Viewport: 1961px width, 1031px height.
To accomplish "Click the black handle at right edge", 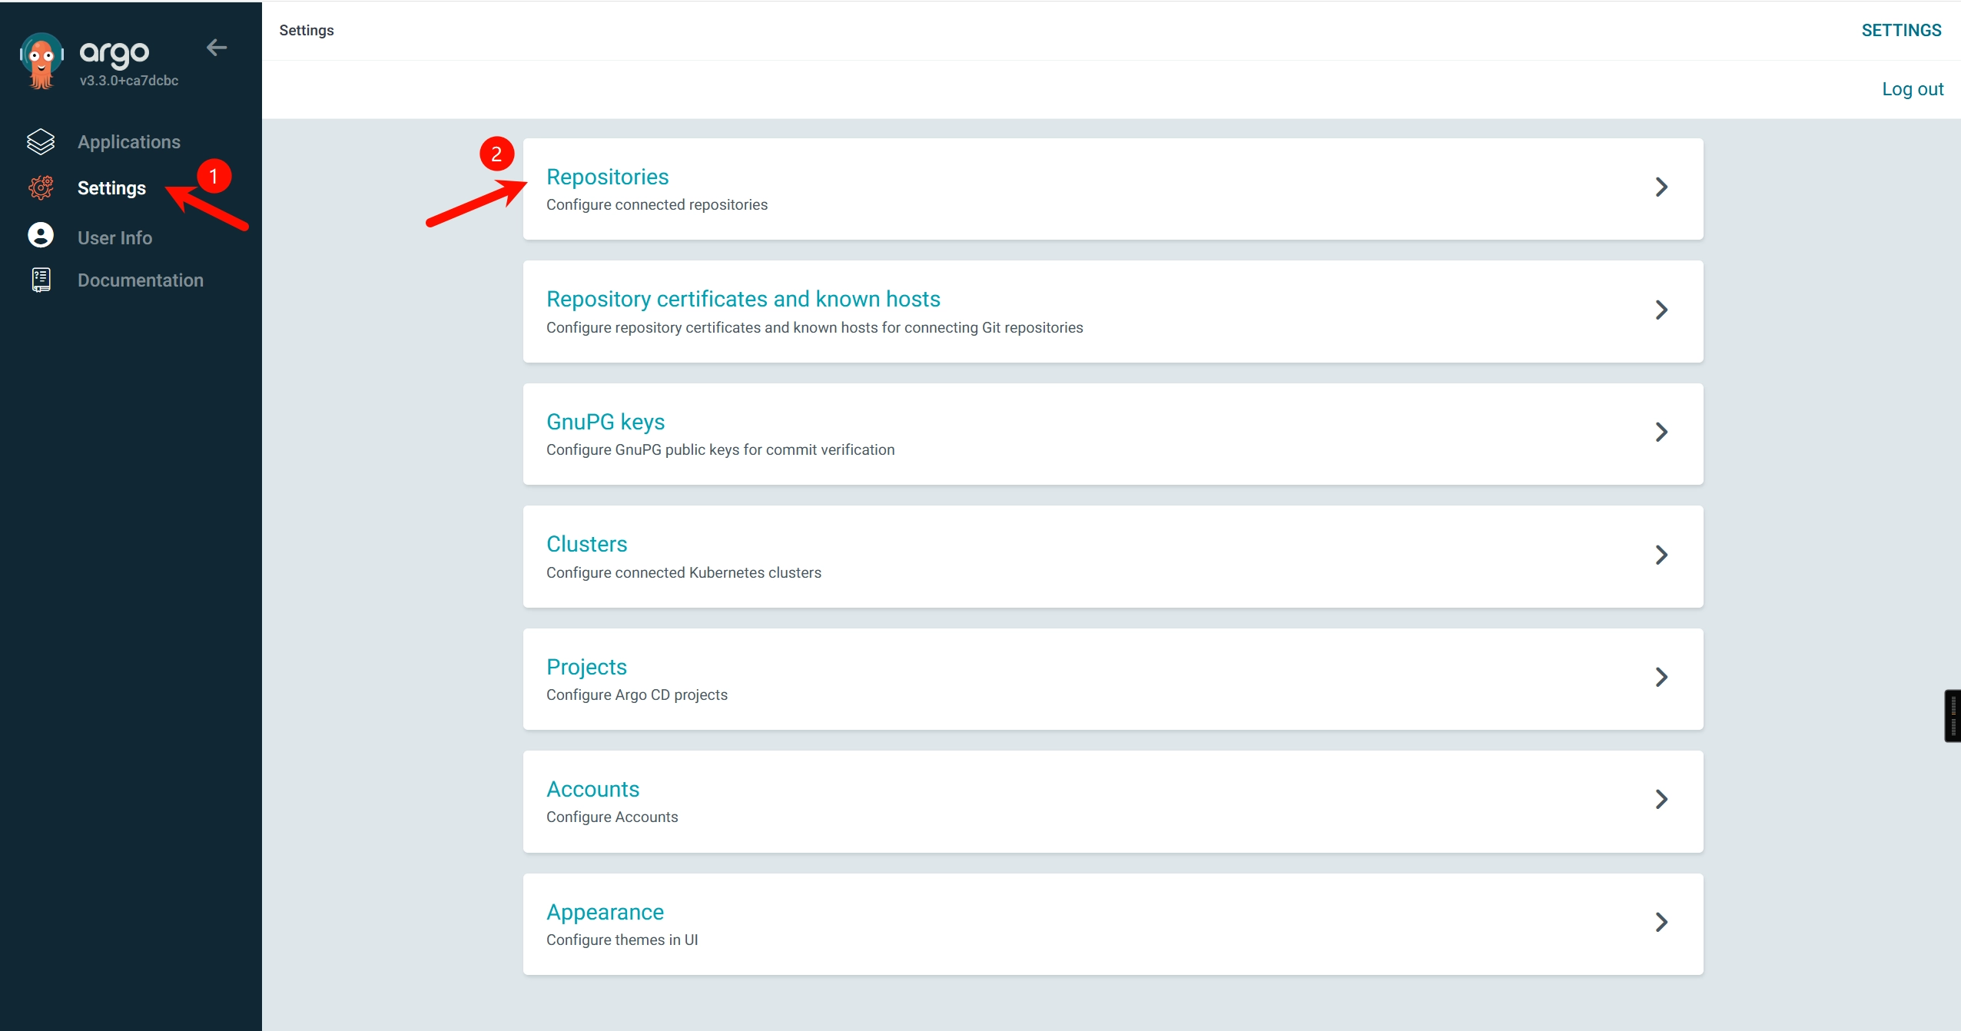I will click(1953, 716).
